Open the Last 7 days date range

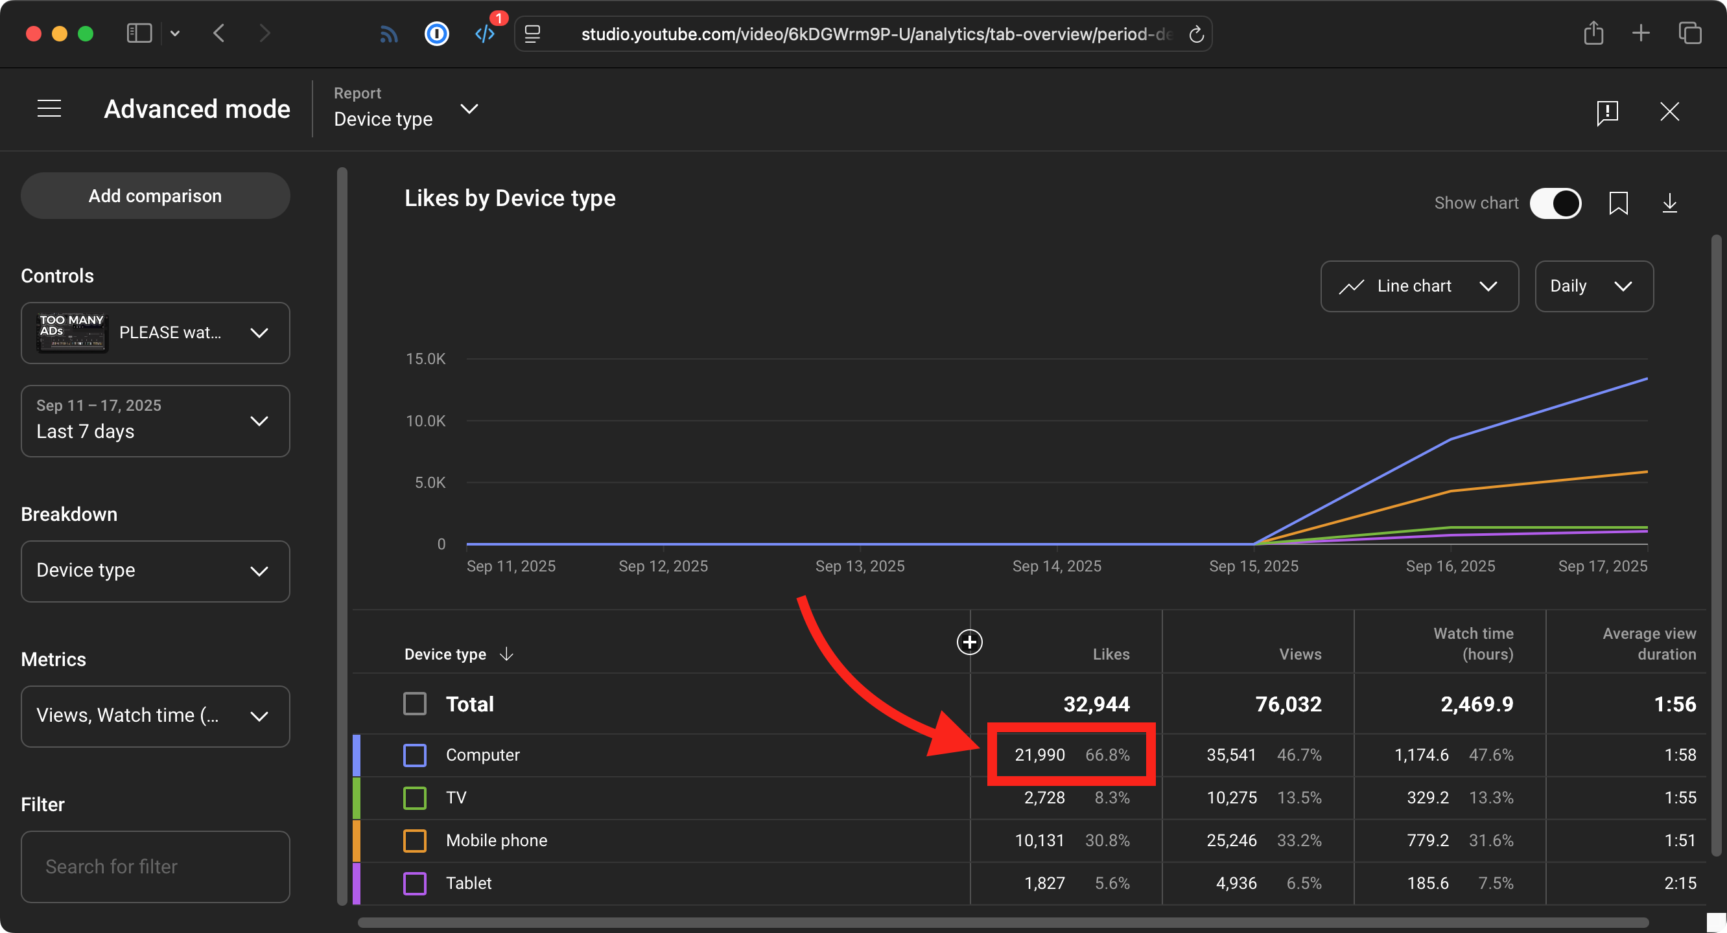156,421
